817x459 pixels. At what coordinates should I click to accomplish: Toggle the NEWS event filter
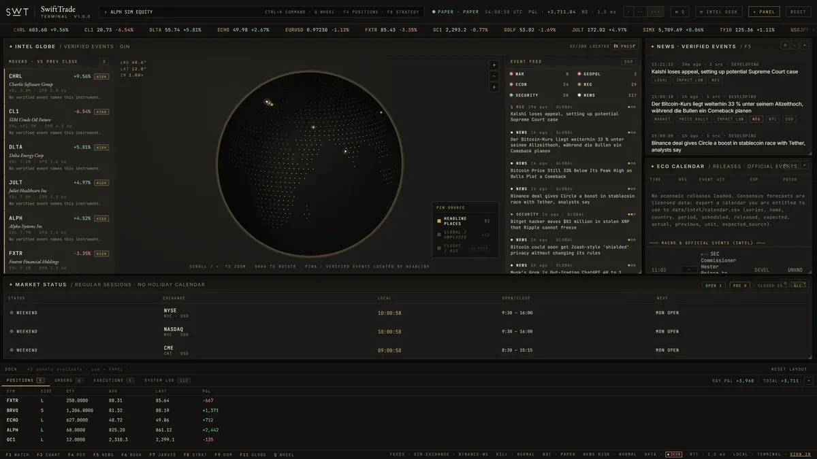point(607,95)
